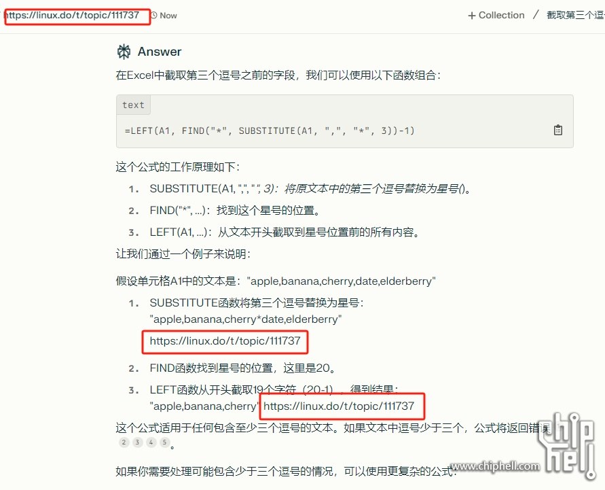Viewport: 605px width, 490px height.
Task: Click the line 这个公式的工作原理如下
Action: (x=178, y=167)
